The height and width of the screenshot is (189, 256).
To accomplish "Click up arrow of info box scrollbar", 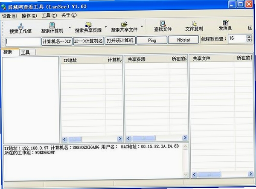I will pyautogui.click(x=185, y=147).
